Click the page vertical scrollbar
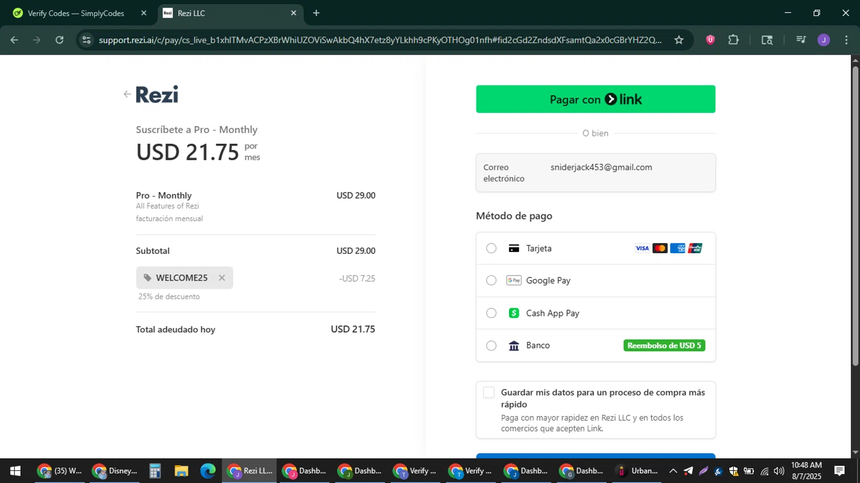The height and width of the screenshot is (483, 860). [x=855, y=217]
